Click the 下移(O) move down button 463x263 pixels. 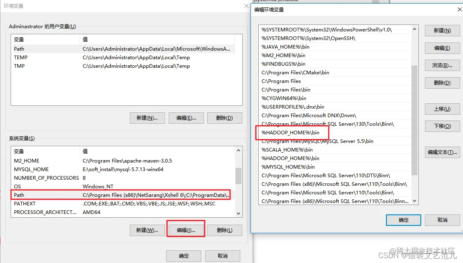tap(442, 126)
